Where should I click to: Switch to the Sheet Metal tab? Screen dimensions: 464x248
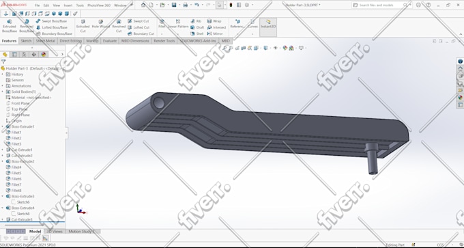tap(46, 41)
